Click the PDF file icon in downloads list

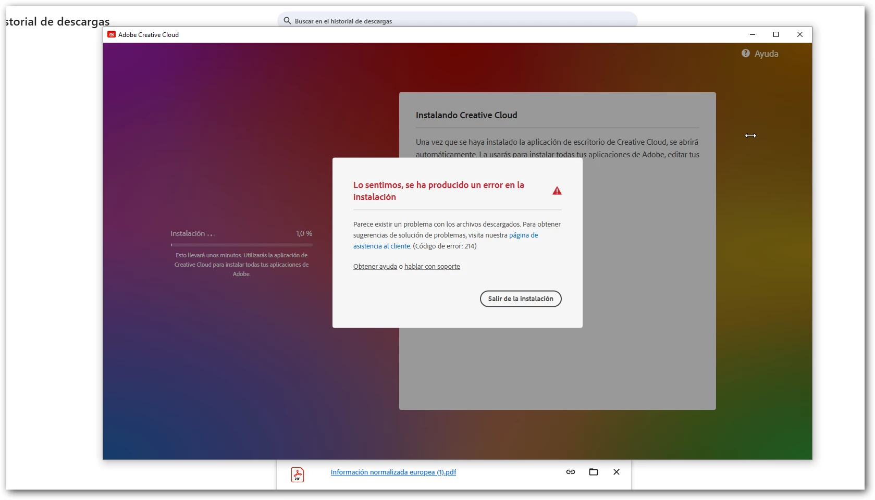(298, 474)
